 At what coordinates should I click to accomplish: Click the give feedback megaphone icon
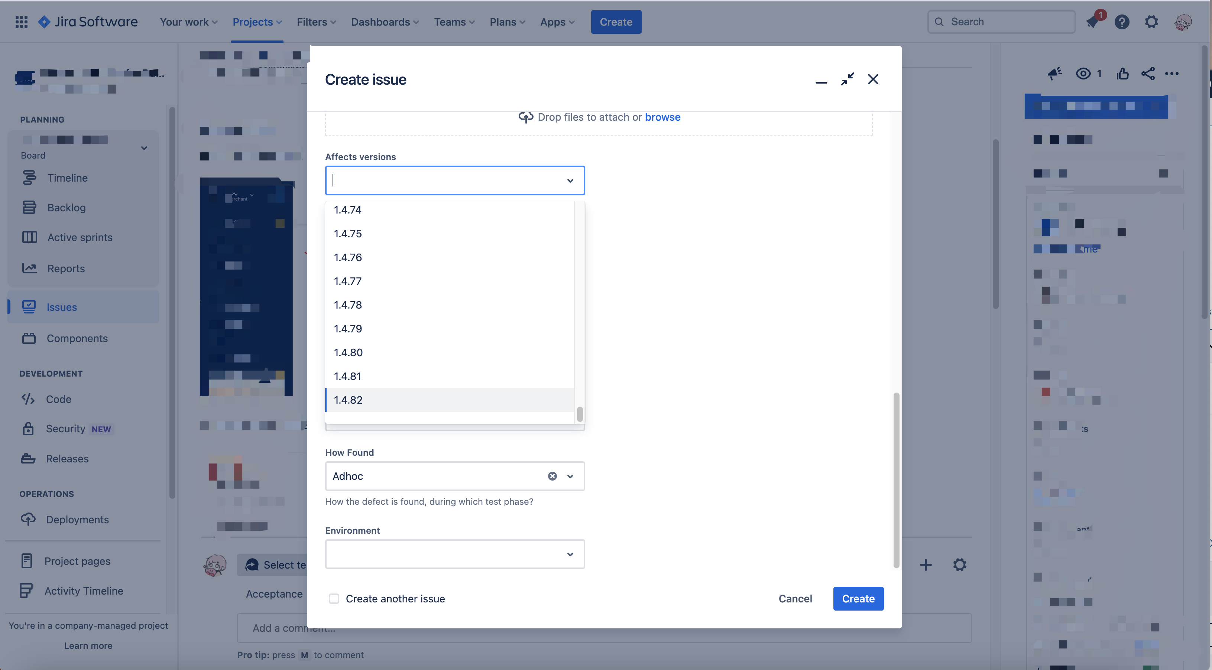pos(1054,73)
